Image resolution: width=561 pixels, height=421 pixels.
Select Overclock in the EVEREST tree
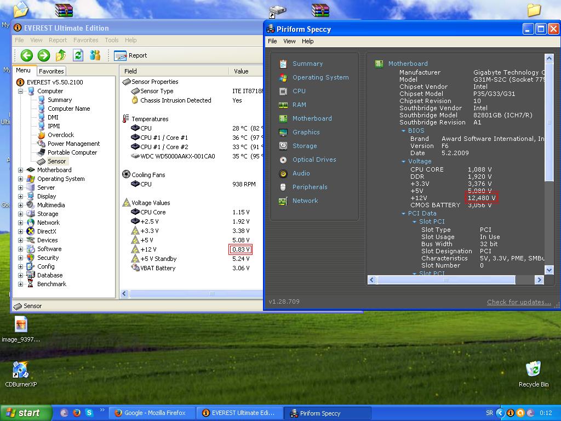[x=60, y=135]
